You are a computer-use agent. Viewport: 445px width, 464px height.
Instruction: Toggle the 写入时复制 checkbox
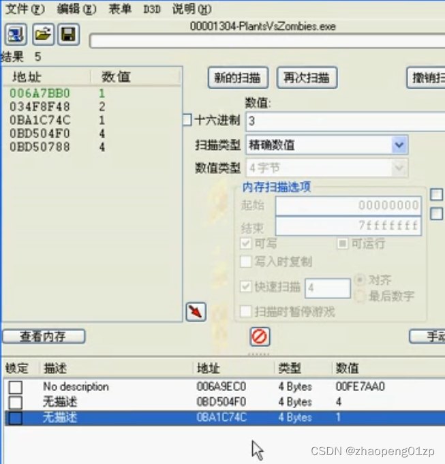click(245, 262)
